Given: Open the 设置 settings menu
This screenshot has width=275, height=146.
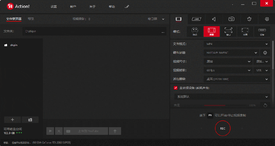Looking at the screenshot, I should point(54,7).
